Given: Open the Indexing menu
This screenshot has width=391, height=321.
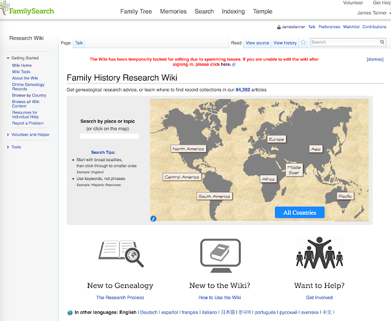Looking at the screenshot, I should click(x=233, y=12).
